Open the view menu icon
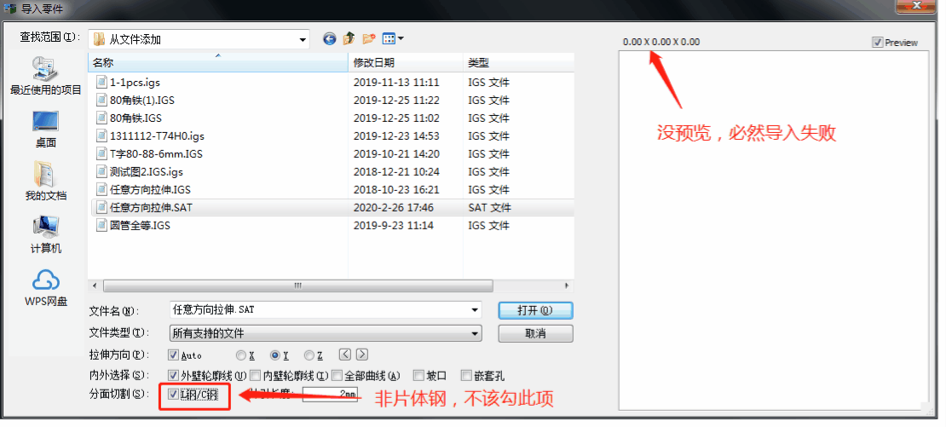946x427 pixels. point(393,39)
